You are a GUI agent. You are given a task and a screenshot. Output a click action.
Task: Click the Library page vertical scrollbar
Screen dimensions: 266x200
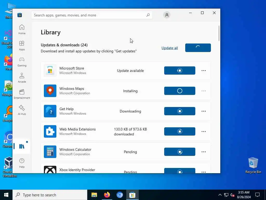coord(219,33)
